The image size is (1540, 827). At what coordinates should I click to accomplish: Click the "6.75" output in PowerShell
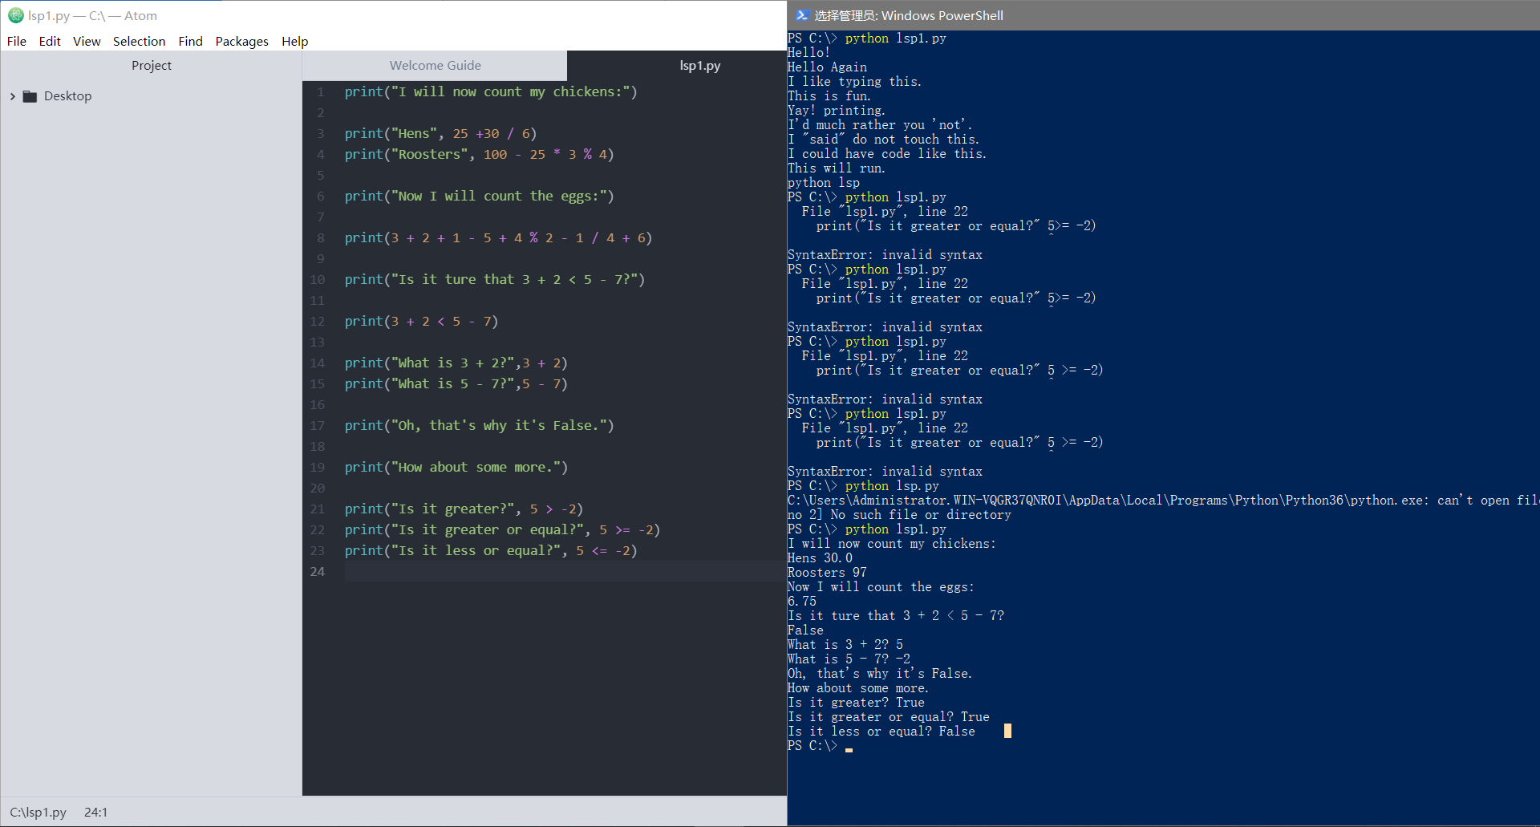point(802,602)
